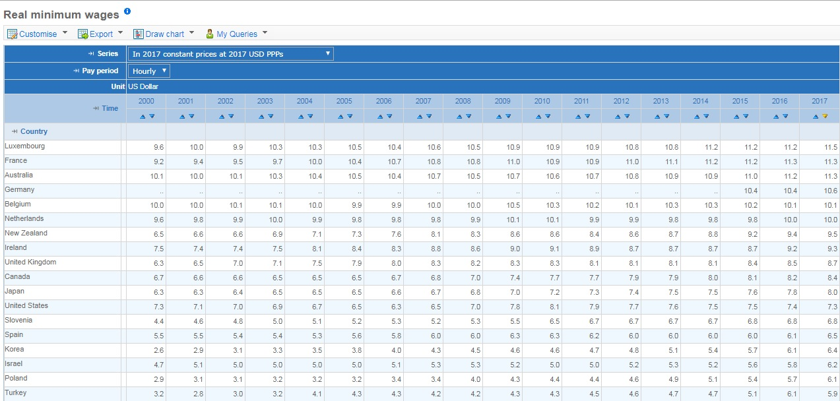This screenshot has width=840, height=401.
Task: Click the pivot arrow icon next to Country
Action: (x=15, y=131)
